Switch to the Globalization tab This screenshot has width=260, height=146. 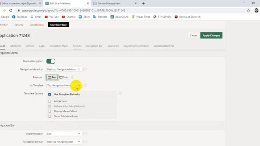pyautogui.click(x=37, y=25)
